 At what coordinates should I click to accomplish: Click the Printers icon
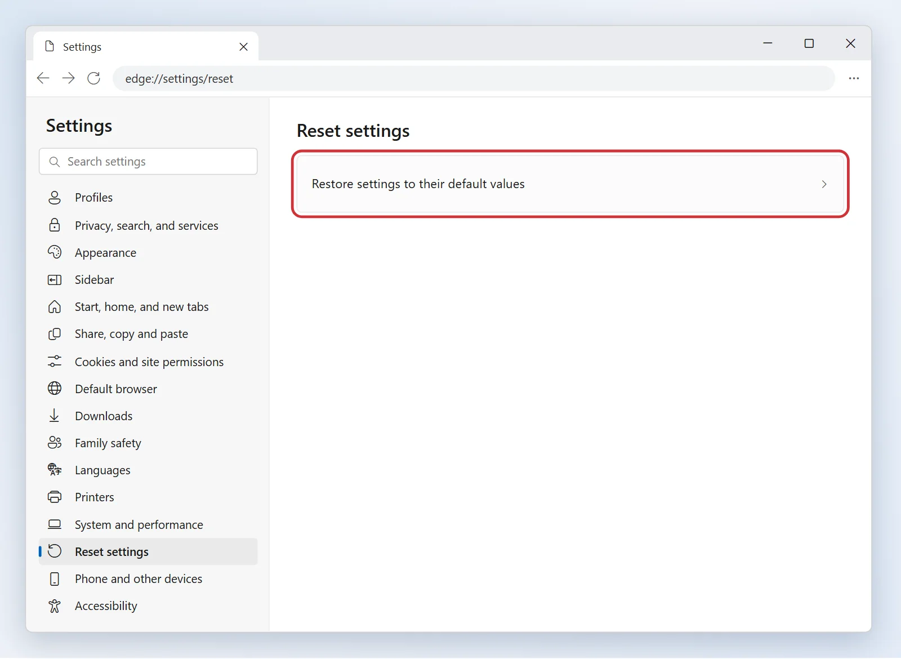pyautogui.click(x=55, y=497)
